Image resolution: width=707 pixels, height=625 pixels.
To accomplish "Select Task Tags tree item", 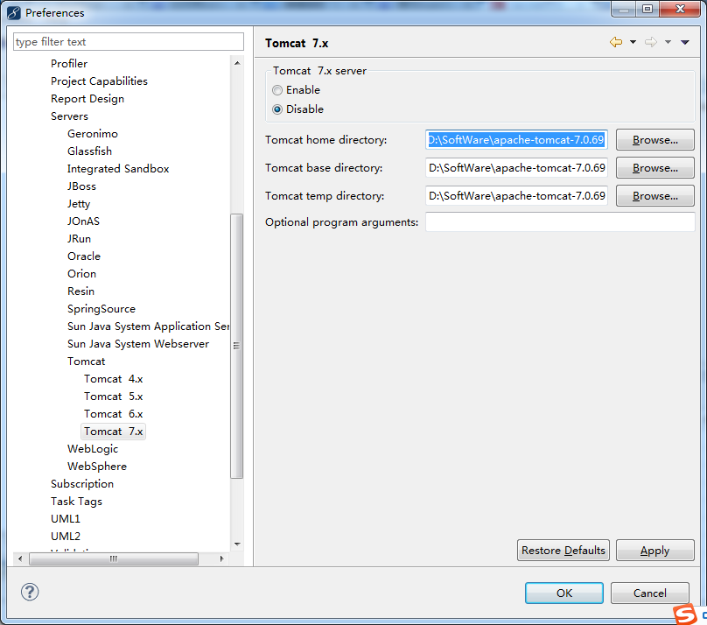I will click(x=76, y=502).
